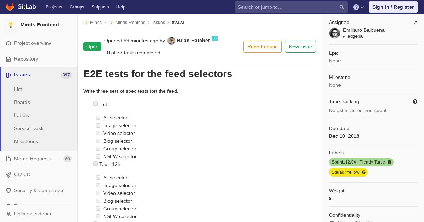Click the GitLab fox logo
Screen dimensions: 424x222
tap(10, 7)
